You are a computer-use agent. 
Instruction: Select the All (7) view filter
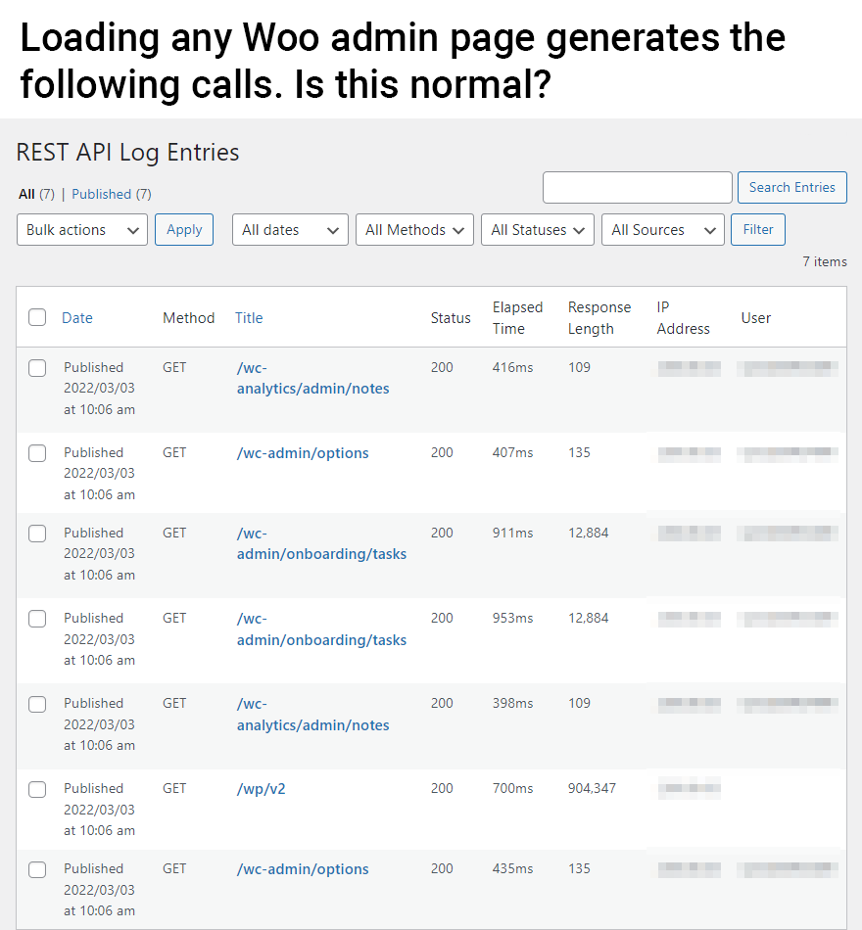(x=37, y=194)
